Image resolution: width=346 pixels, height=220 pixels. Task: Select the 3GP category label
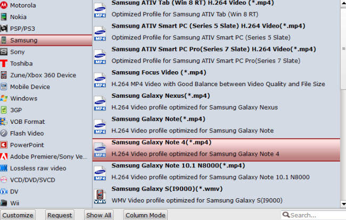tap(16, 110)
